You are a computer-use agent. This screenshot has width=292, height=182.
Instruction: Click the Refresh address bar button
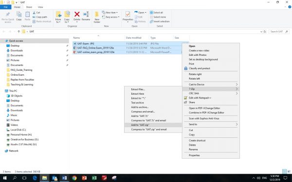coord(265,32)
